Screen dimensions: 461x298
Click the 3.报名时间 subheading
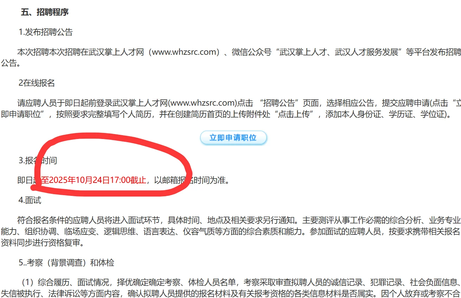click(x=38, y=161)
